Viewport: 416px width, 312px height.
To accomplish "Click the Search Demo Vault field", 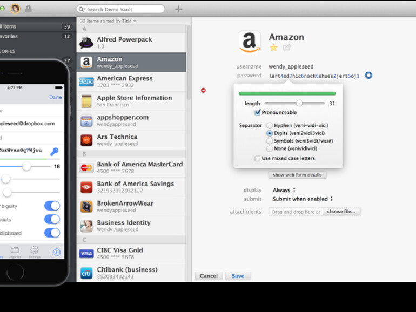I will pyautogui.click(x=120, y=9).
